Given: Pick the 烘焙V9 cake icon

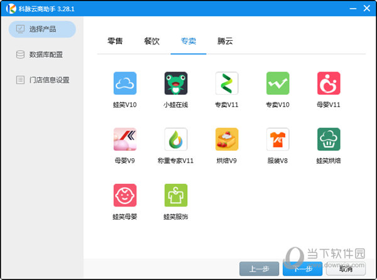Looking at the screenshot, I should (227, 139).
